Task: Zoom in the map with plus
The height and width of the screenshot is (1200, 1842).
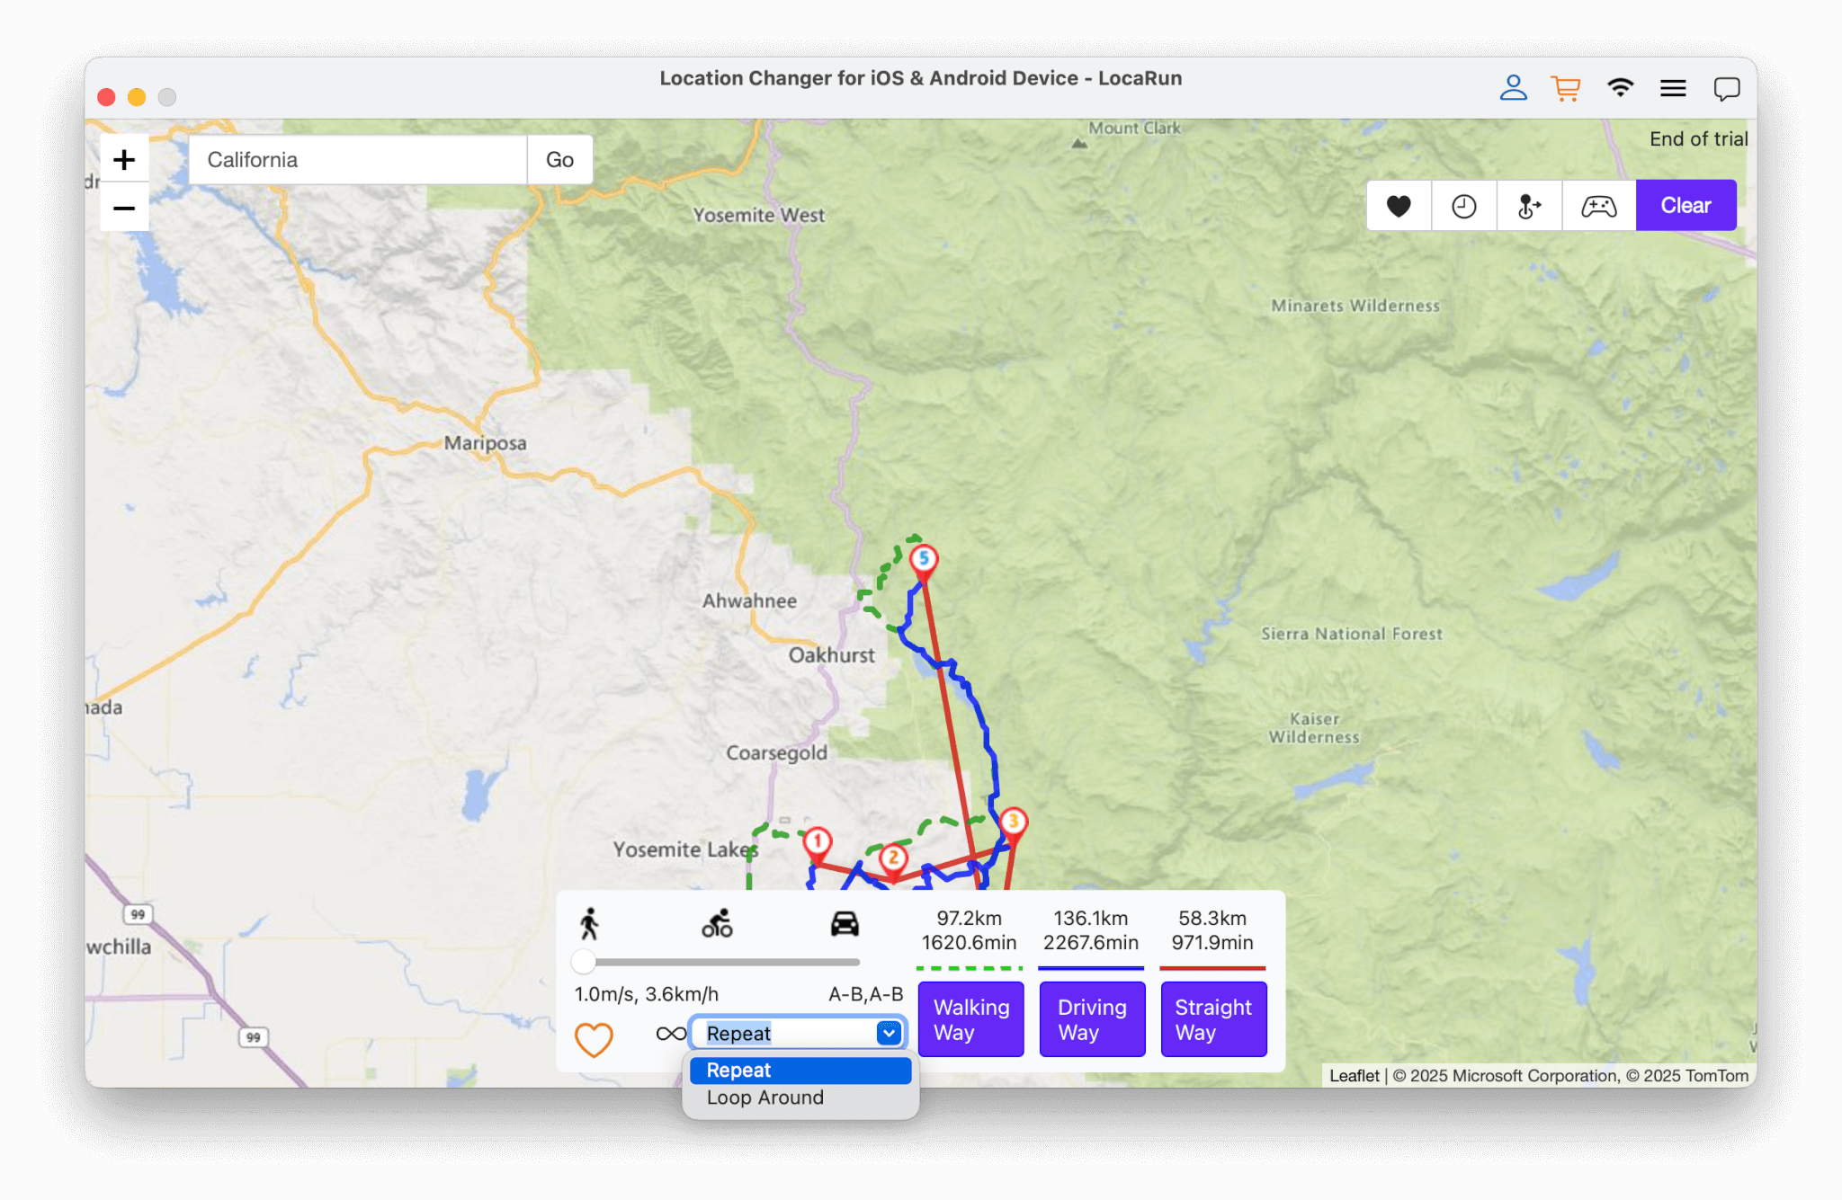Action: click(x=124, y=159)
